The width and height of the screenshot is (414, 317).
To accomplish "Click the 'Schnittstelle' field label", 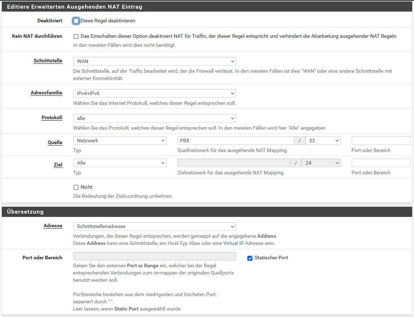I will (48, 61).
